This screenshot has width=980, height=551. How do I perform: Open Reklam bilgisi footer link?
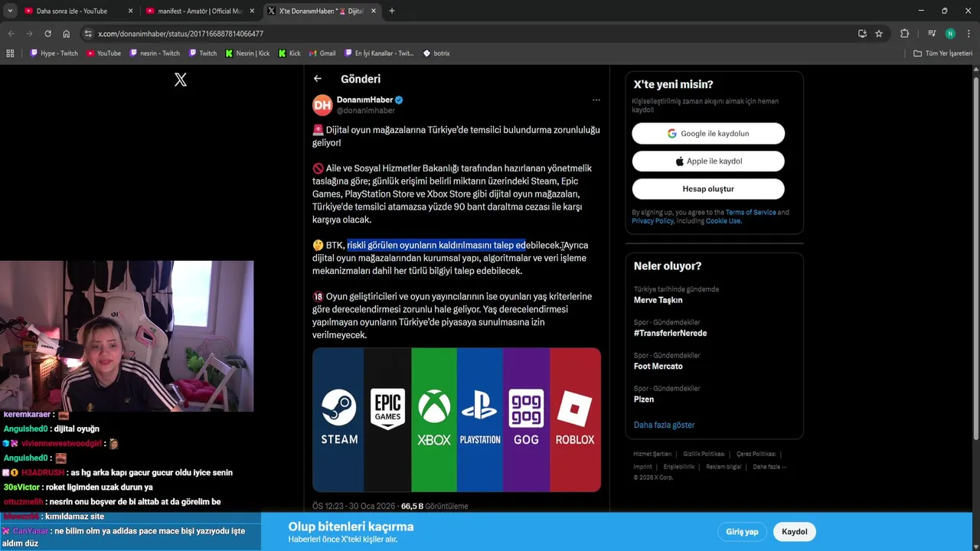724,466
